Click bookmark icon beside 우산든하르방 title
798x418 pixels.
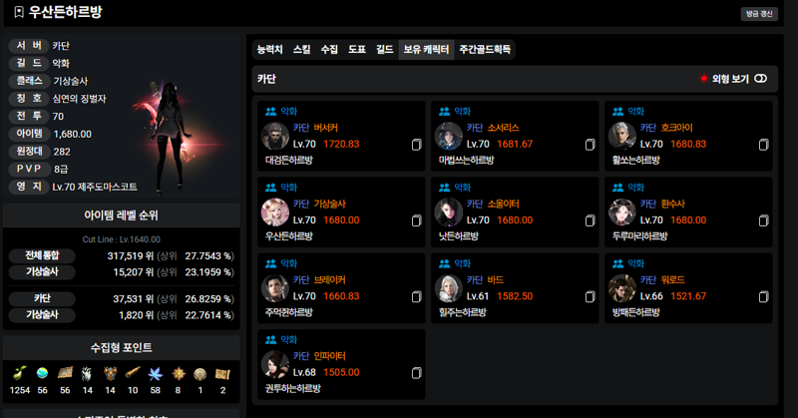point(19,12)
